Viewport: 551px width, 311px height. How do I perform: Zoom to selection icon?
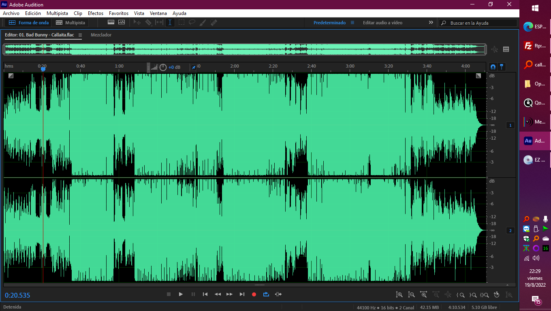tap(485, 295)
